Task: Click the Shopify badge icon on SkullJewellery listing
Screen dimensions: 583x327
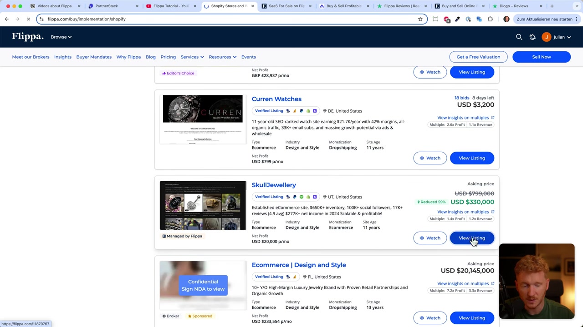Action: tap(308, 197)
